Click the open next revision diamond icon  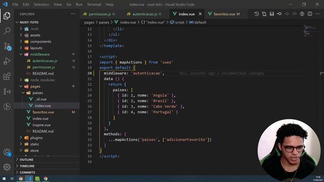(295, 14)
